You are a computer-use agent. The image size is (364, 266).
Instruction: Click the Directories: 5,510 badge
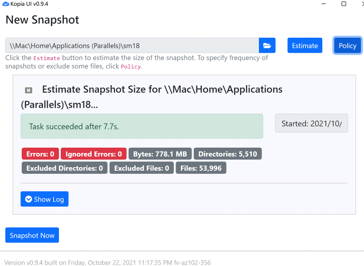coord(227,154)
